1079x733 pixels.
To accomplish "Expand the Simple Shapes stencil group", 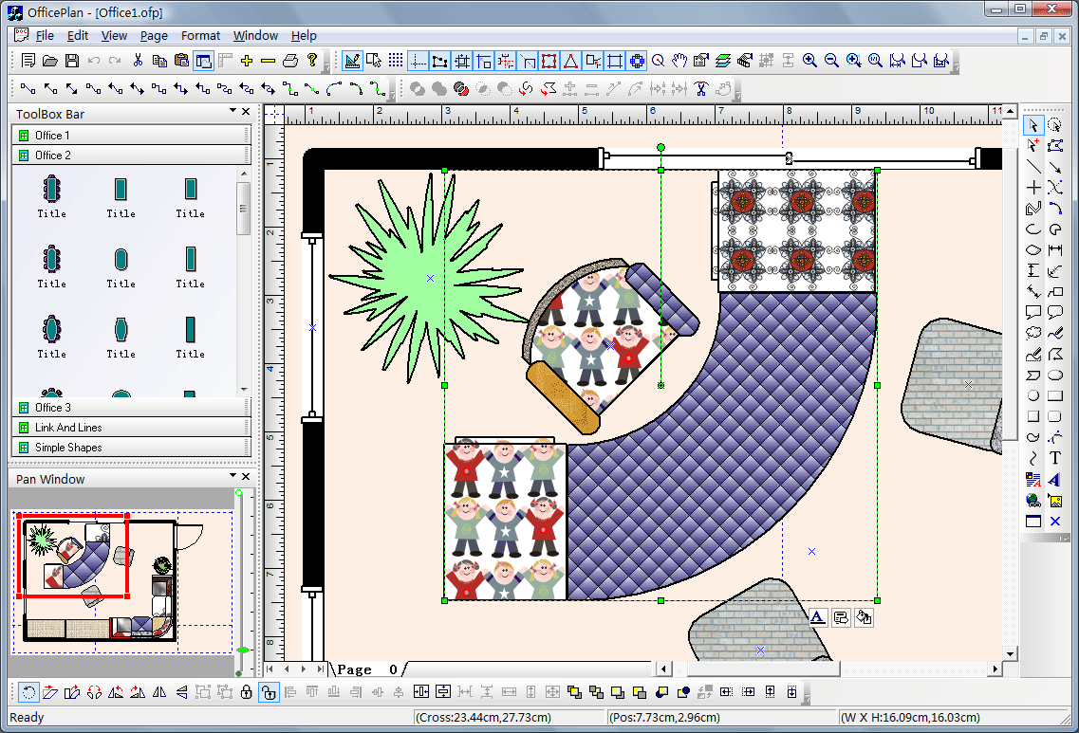I will point(131,447).
